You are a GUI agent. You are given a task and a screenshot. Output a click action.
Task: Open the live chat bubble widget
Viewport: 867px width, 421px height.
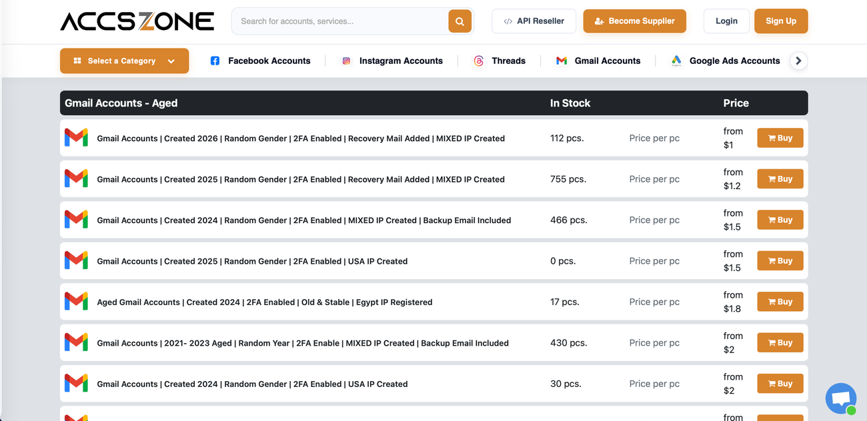(x=841, y=398)
